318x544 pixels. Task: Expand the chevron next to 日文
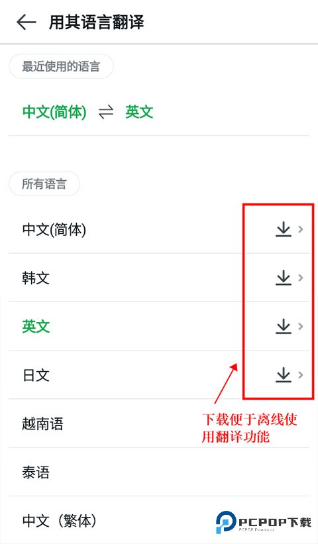click(x=301, y=375)
